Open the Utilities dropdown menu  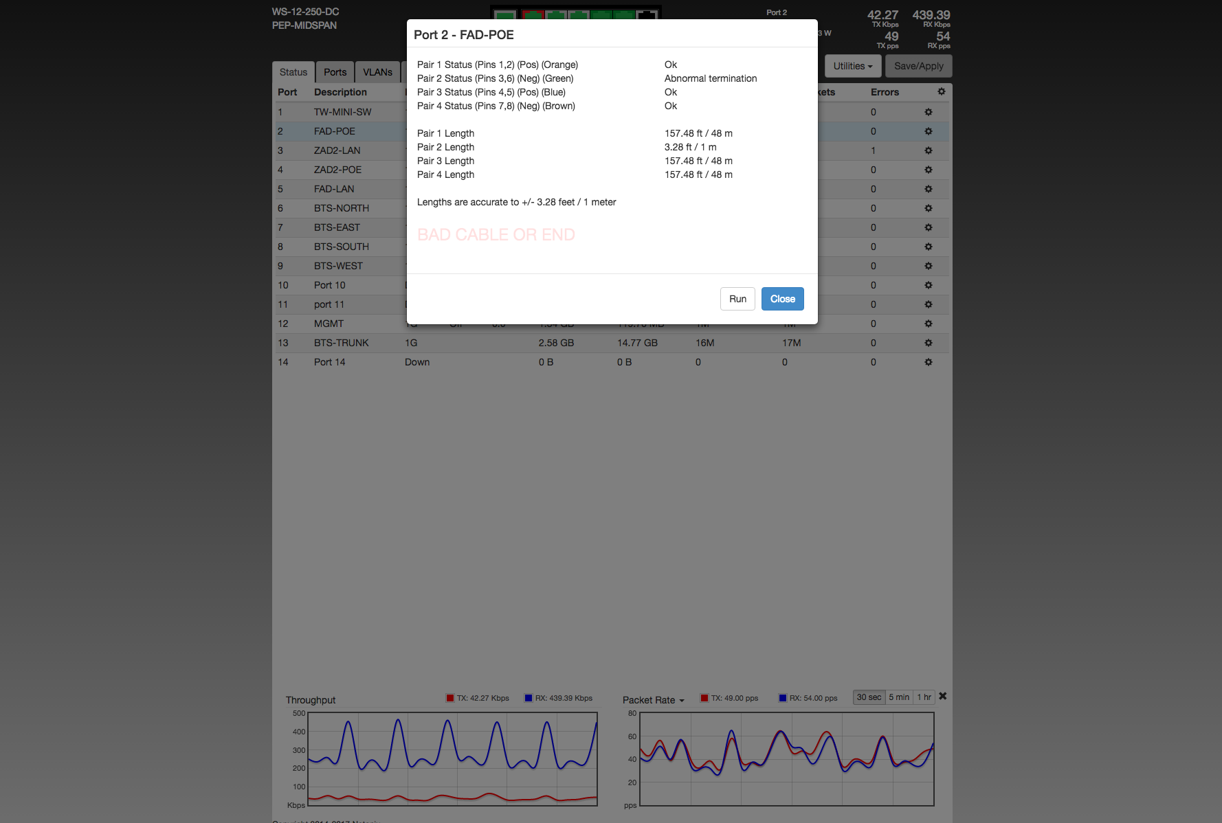click(852, 66)
